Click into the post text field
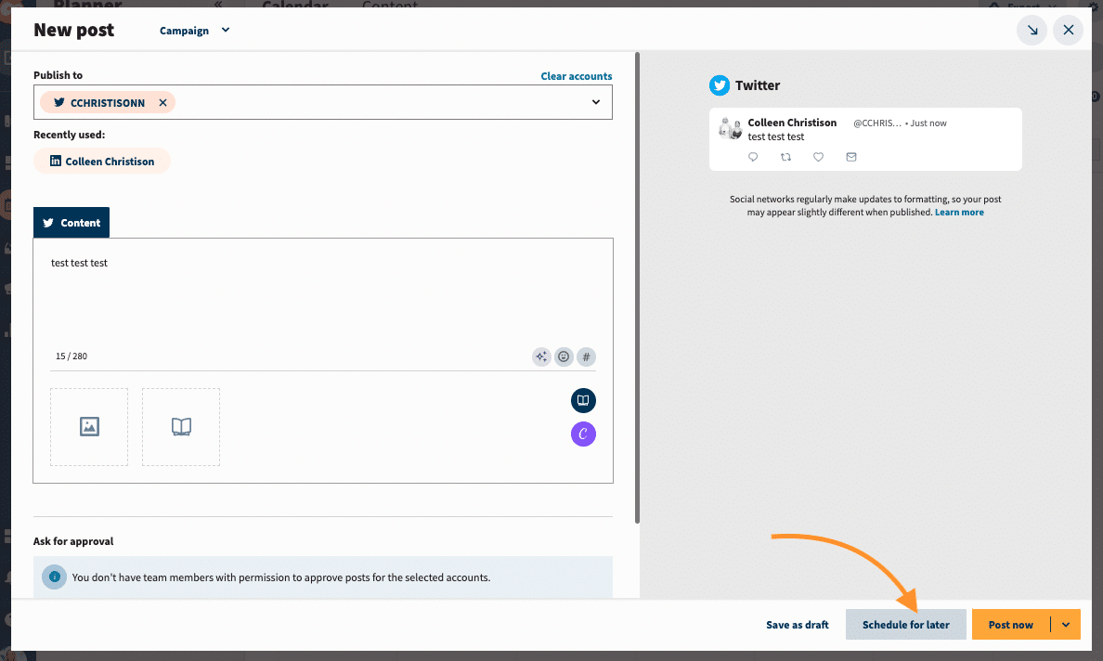1103x661 pixels. [x=322, y=297]
